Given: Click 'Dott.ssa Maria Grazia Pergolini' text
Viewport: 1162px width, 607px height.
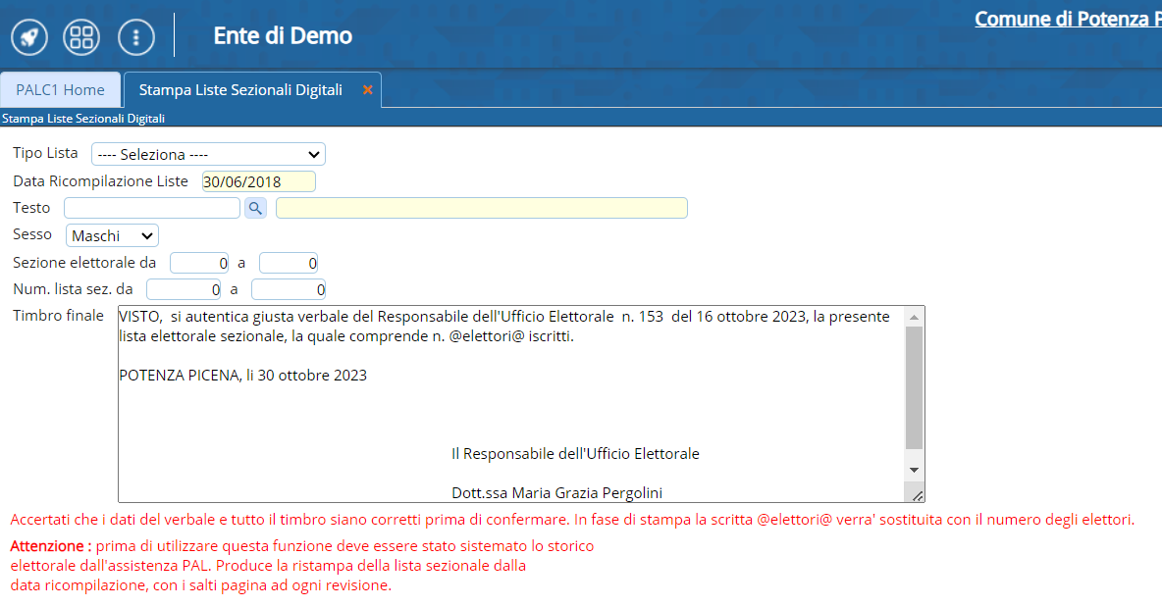Looking at the screenshot, I should pos(557,493).
